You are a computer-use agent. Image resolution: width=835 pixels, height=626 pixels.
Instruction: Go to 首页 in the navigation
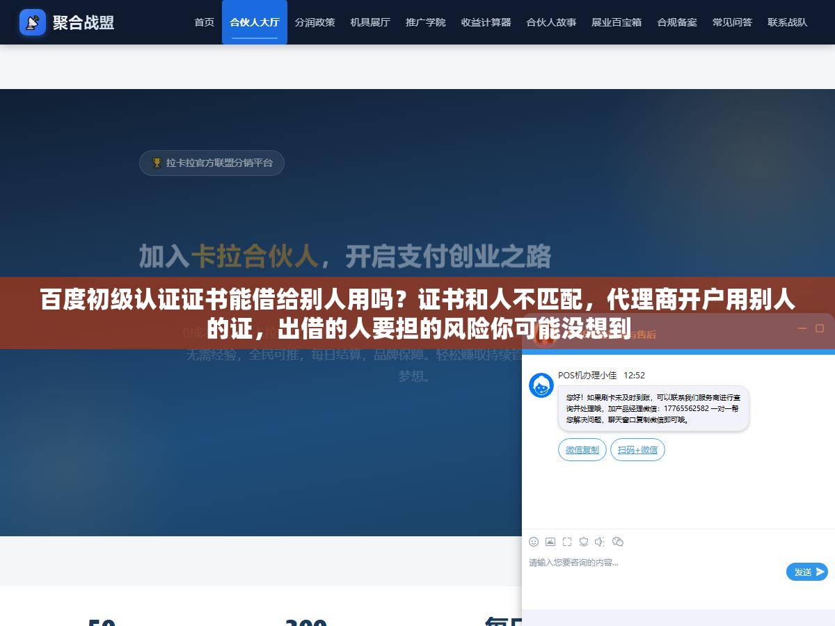click(x=204, y=22)
